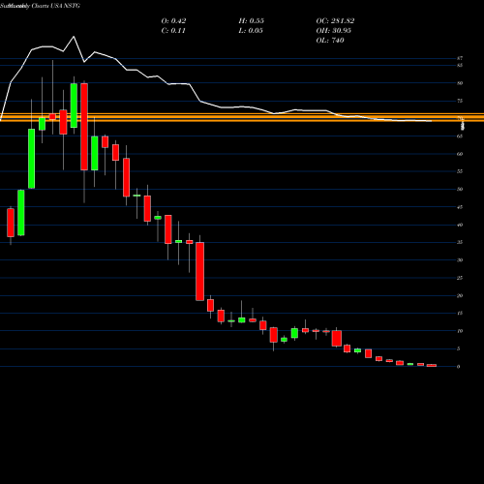The width and height of the screenshot is (484, 484).
Task: Click the '60' price axis label
Action: [460, 154]
